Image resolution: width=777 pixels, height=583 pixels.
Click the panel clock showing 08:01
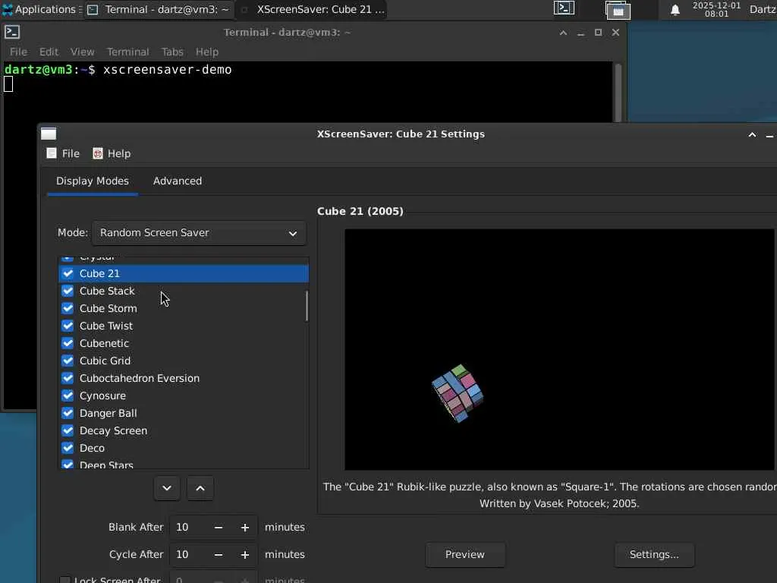(716, 9)
